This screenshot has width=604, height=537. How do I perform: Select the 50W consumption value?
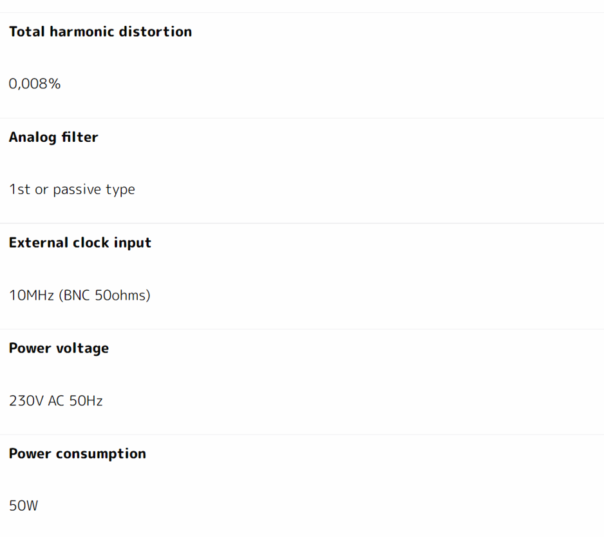(x=23, y=506)
